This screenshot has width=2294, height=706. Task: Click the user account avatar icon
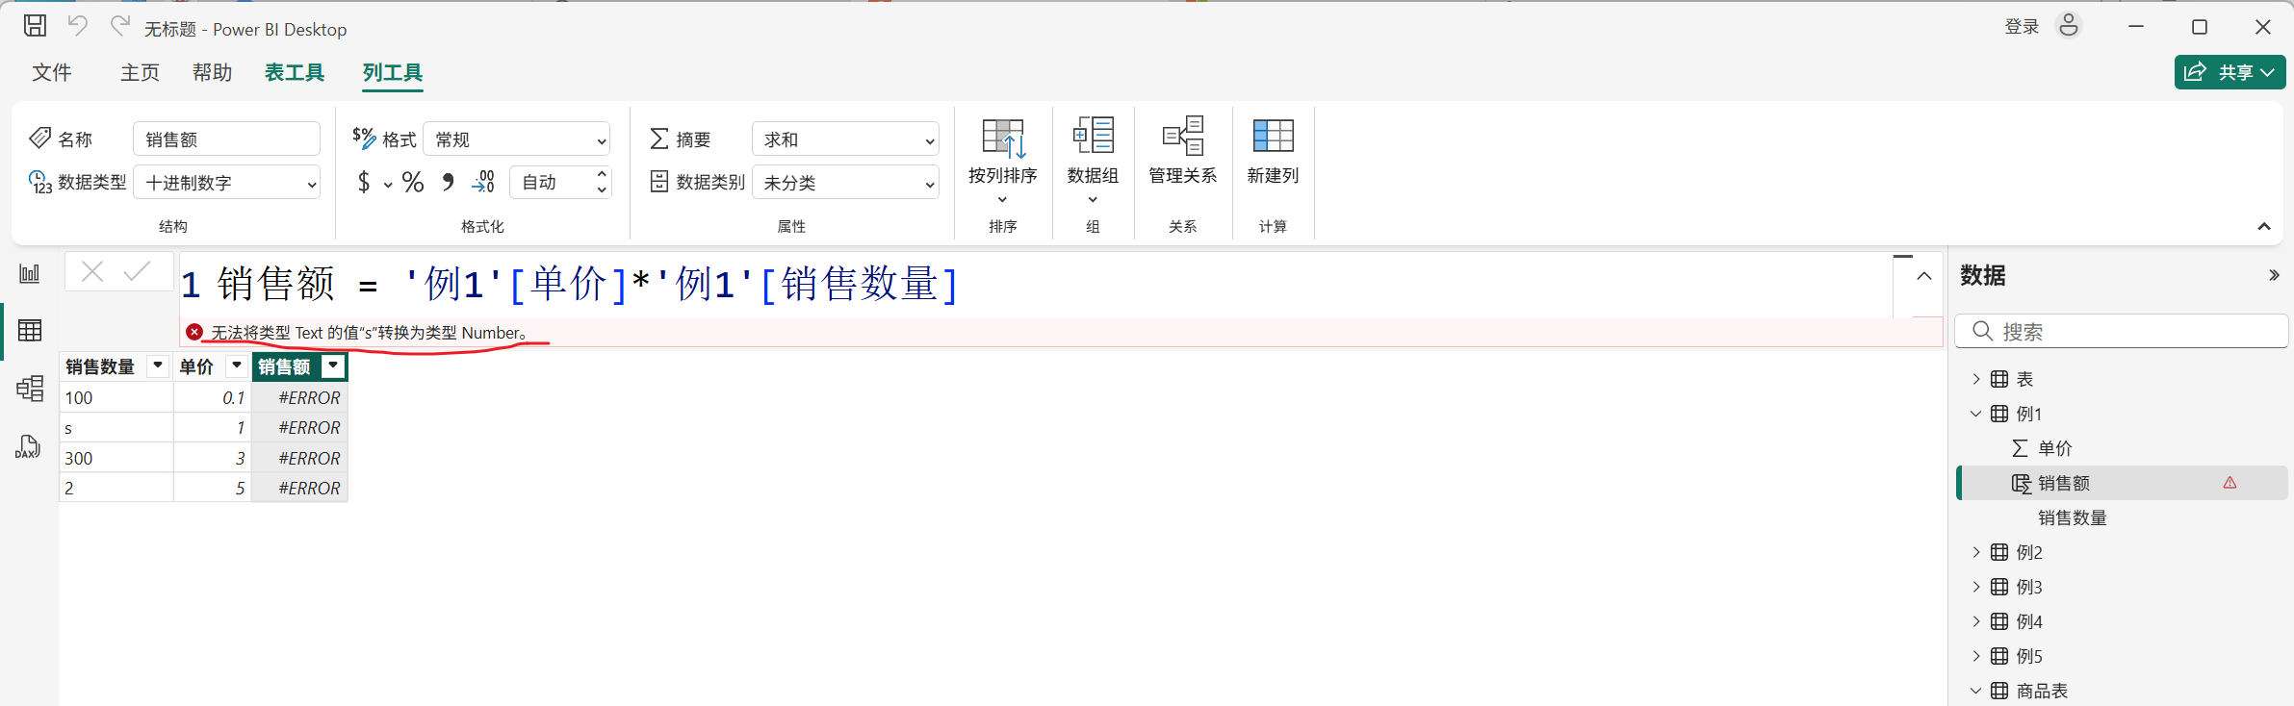pos(2069,26)
